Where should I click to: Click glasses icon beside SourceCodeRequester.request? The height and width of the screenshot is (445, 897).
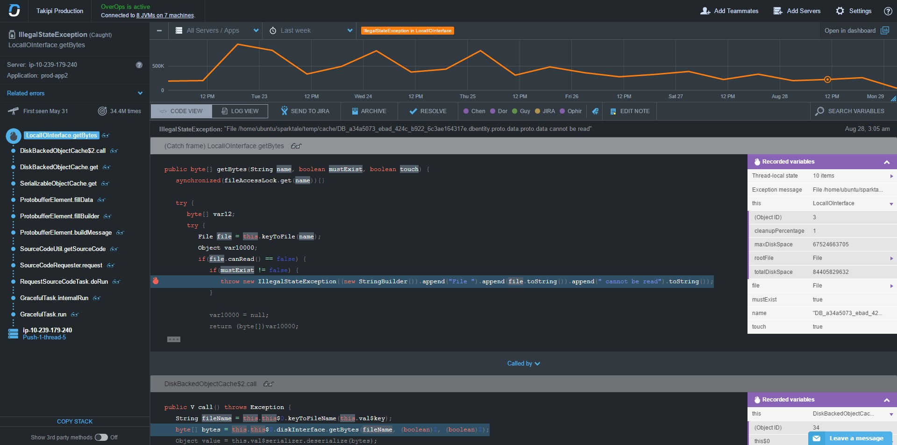pyautogui.click(x=111, y=266)
